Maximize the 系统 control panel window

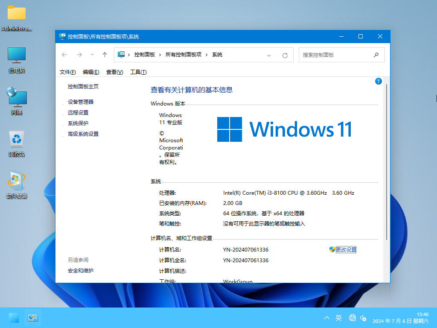coord(361,37)
